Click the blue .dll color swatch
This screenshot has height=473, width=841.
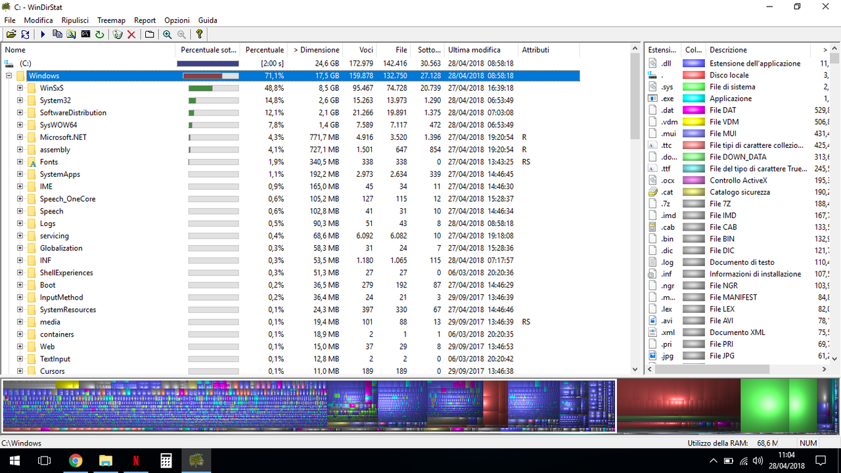[x=694, y=64]
